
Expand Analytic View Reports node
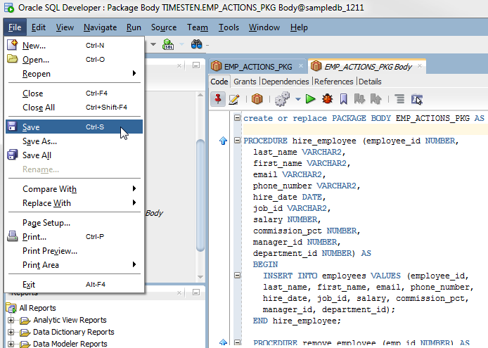pos(11,320)
